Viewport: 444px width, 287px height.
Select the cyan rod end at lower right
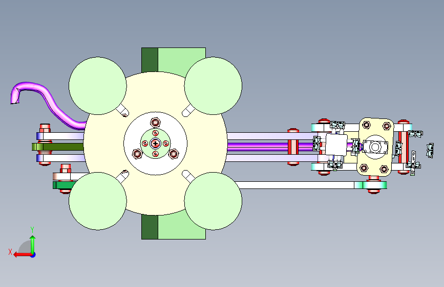[x=371, y=185]
